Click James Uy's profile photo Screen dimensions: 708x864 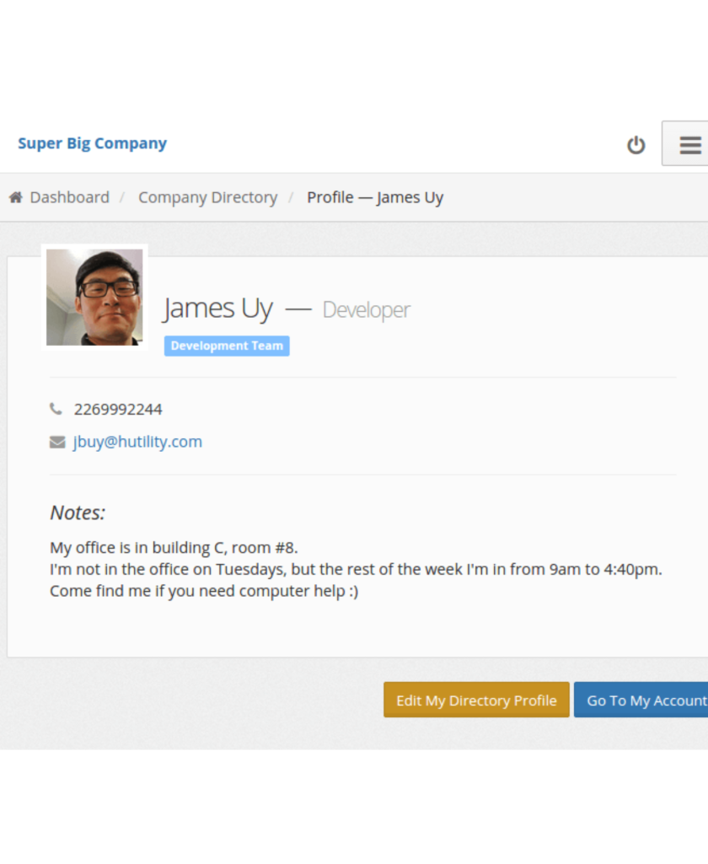(x=94, y=297)
